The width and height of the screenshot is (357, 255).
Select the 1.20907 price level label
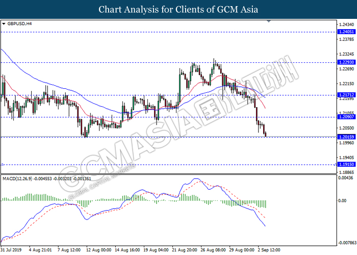[x=346, y=117]
